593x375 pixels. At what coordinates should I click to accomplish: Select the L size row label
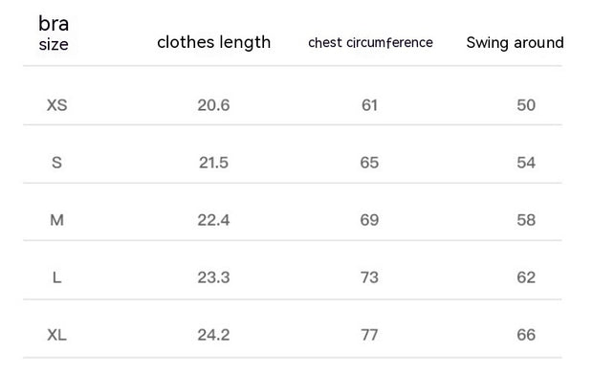(56, 277)
